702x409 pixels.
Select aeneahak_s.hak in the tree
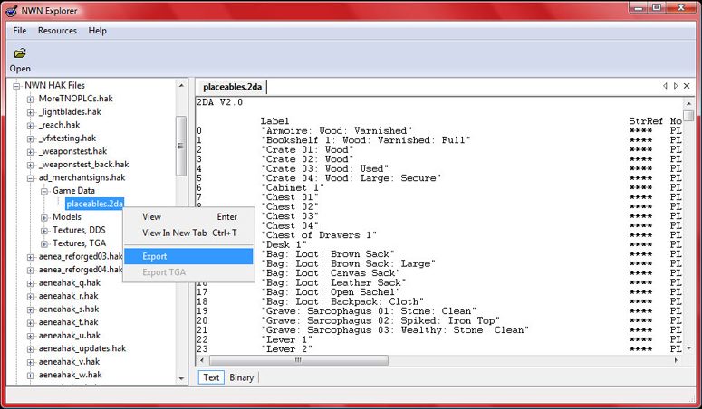pyautogui.click(x=69, y=309)
